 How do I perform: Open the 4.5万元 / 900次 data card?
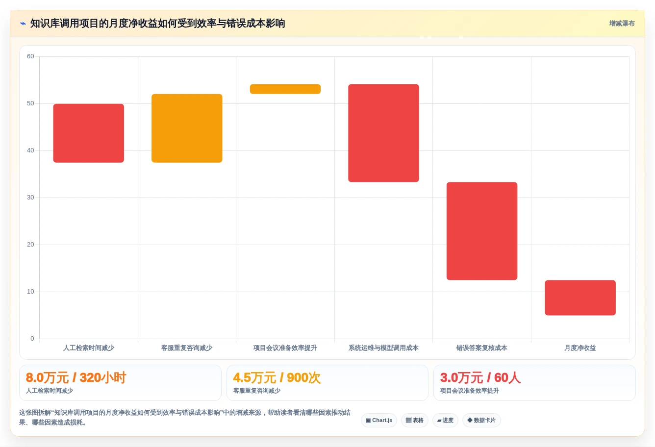[327, 383]
